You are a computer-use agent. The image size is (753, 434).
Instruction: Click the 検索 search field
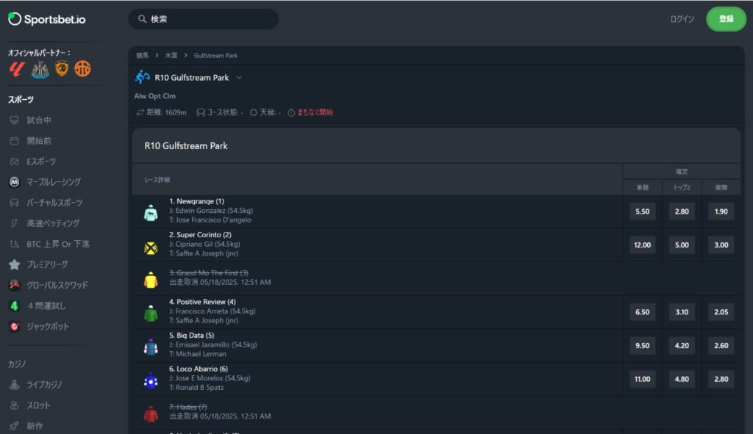pyautogui.click(x=204, y=19)
